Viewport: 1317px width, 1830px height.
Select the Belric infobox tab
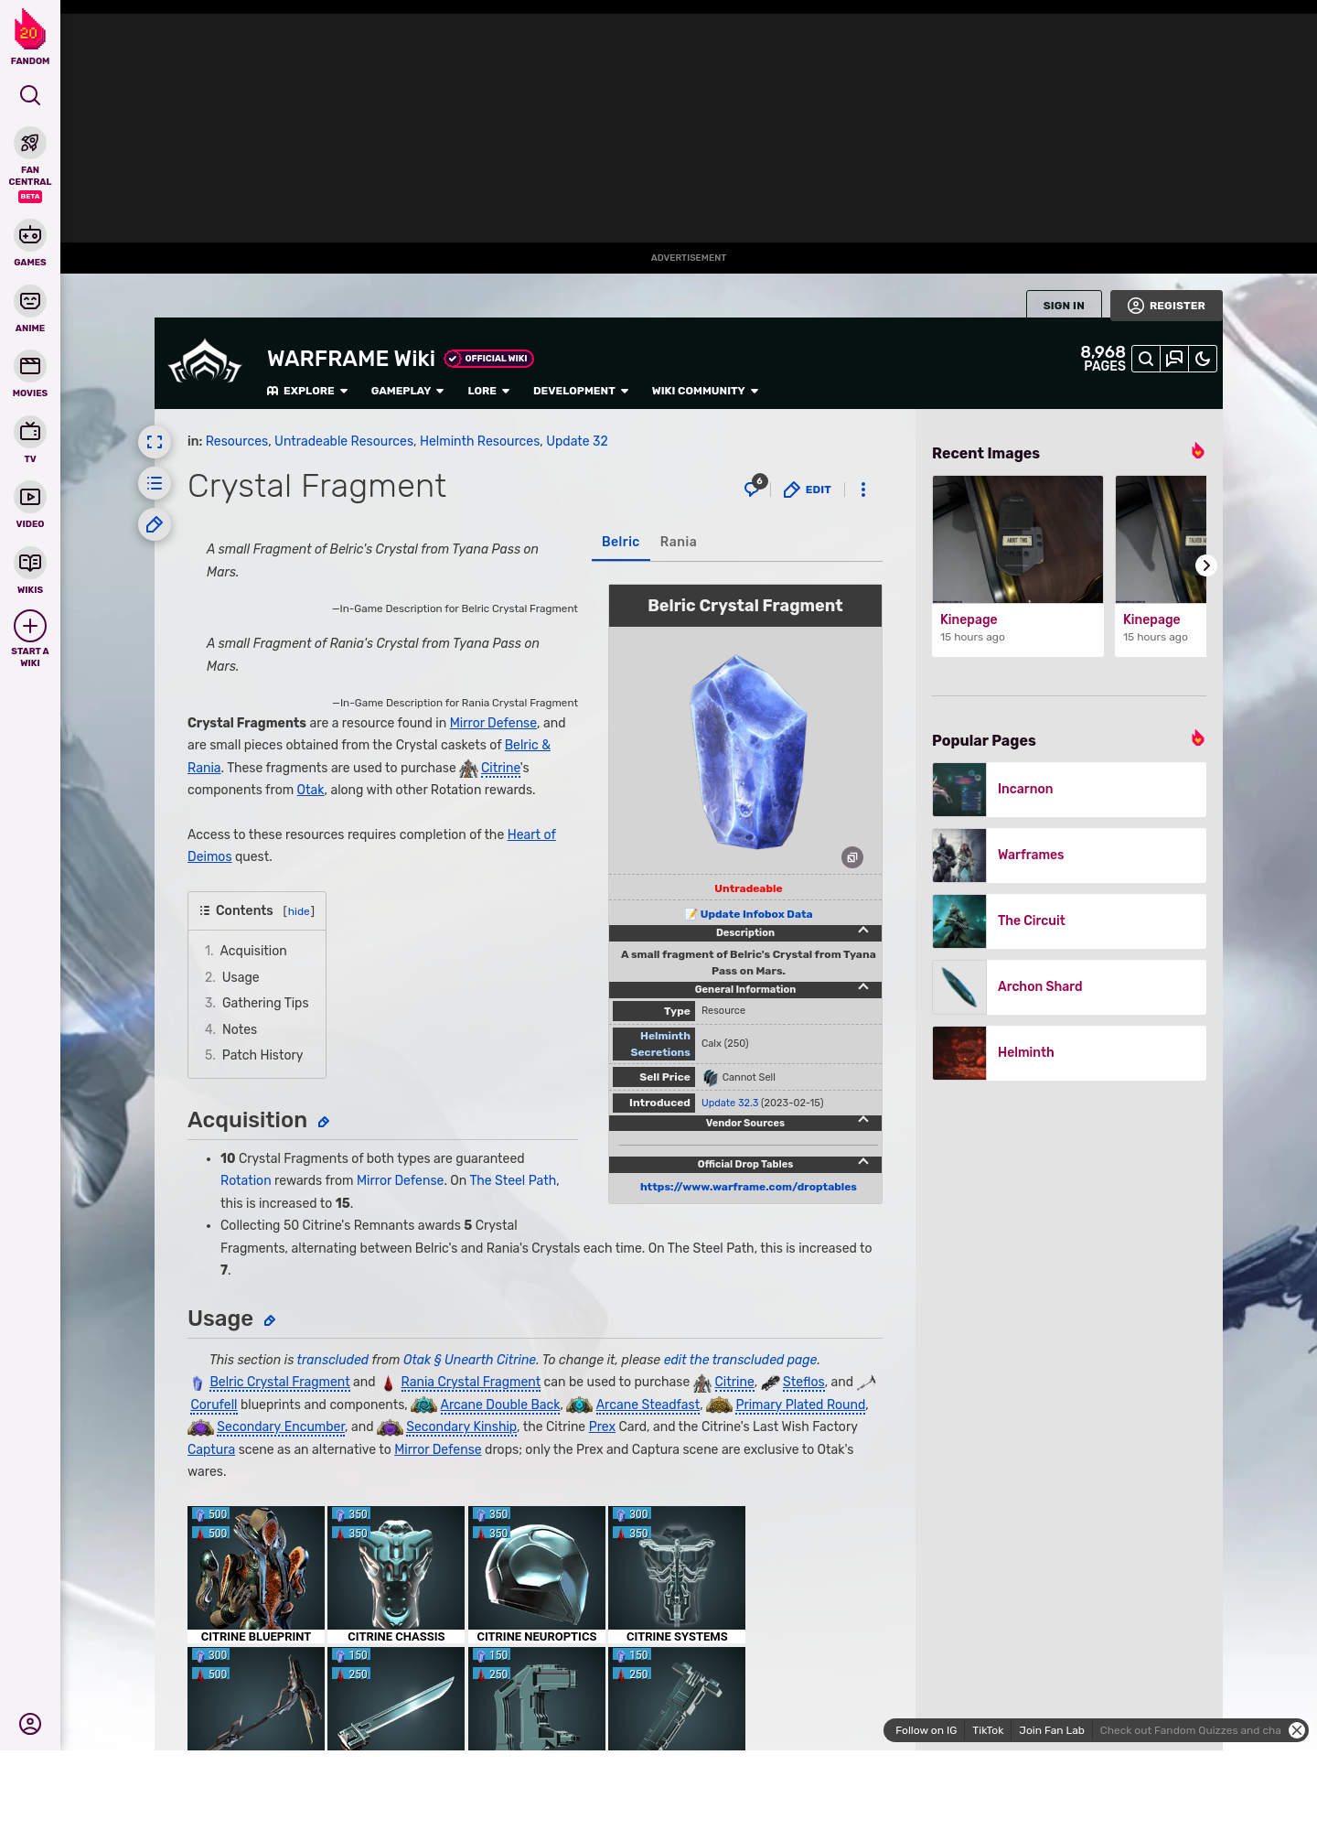(620, 542)
